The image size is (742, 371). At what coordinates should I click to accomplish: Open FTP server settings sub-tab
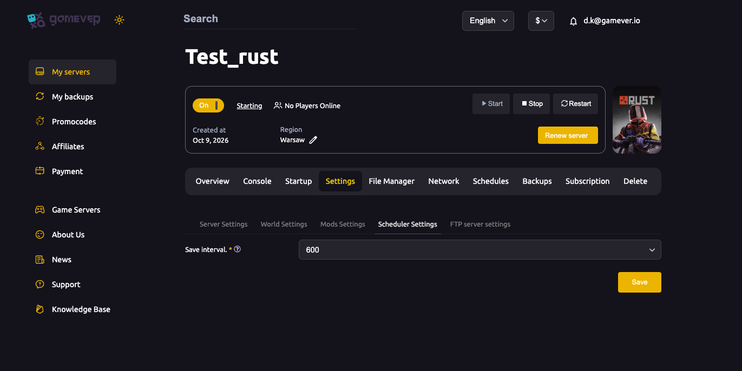(x=480, y=224)
